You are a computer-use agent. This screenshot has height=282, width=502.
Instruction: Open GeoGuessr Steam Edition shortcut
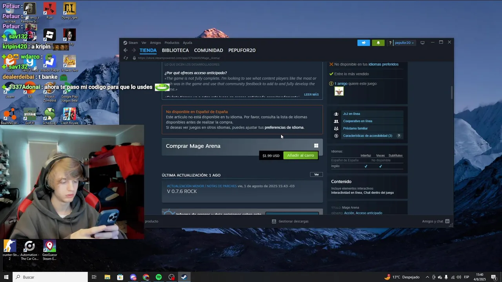(x=49, y=250)
